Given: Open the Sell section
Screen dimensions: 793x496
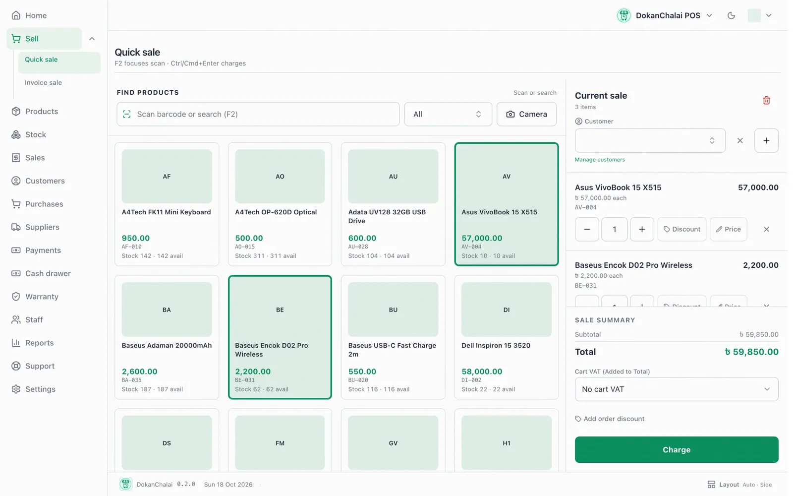Looking at the screenshot, I should coord(44,39).
